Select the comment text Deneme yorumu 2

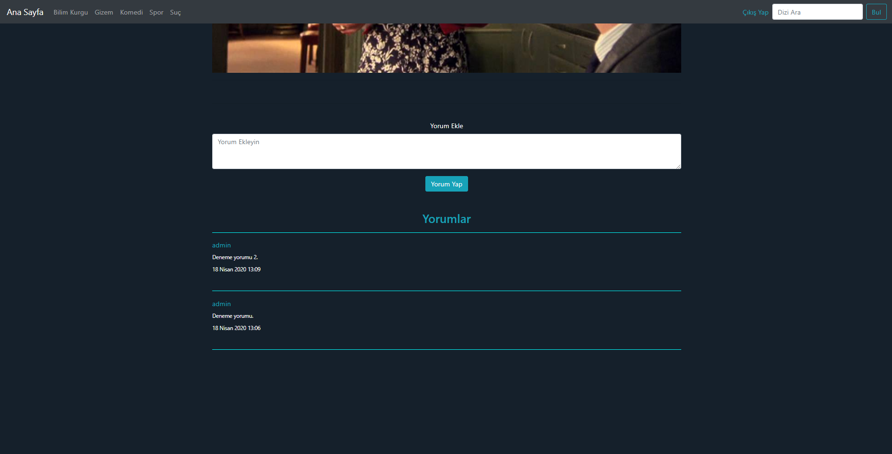[235, 257]
